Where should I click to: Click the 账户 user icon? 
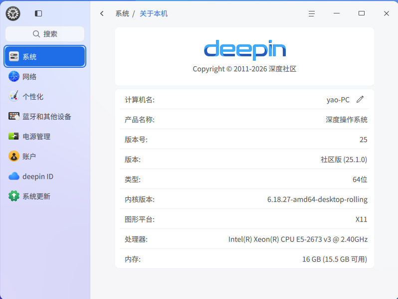[x=14, y=156]
